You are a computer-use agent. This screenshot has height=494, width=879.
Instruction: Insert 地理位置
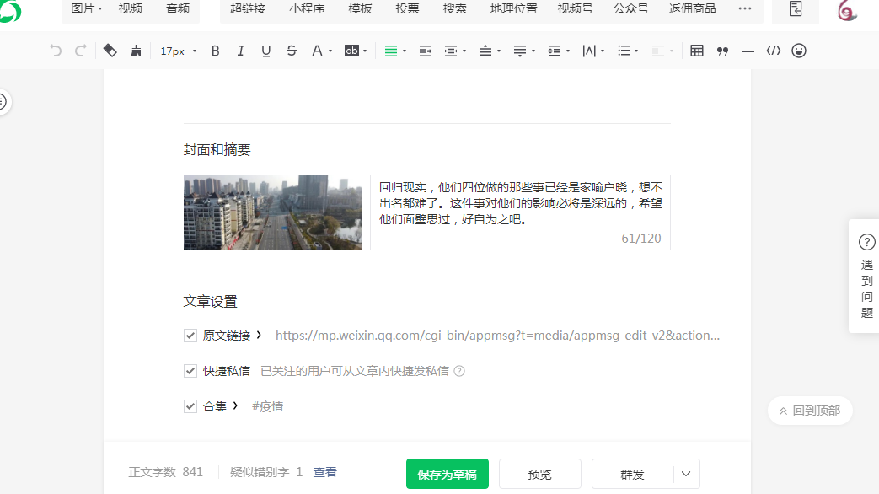pos(513,8)
